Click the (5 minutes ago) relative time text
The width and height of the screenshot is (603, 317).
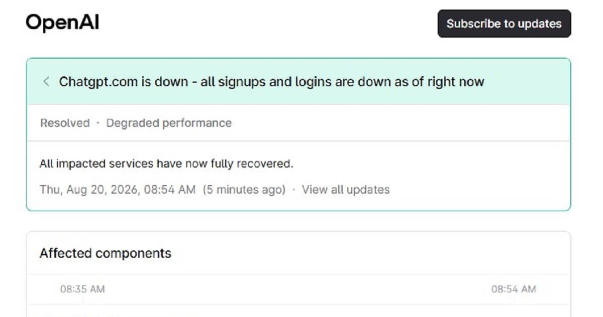point(244,190)
